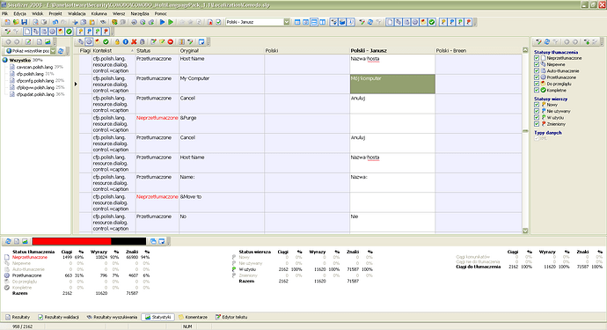Viewport: 607px width, 330px height.
Task: Click the refresh icon in filter panel toolbar
Action: tap(547, 42)
